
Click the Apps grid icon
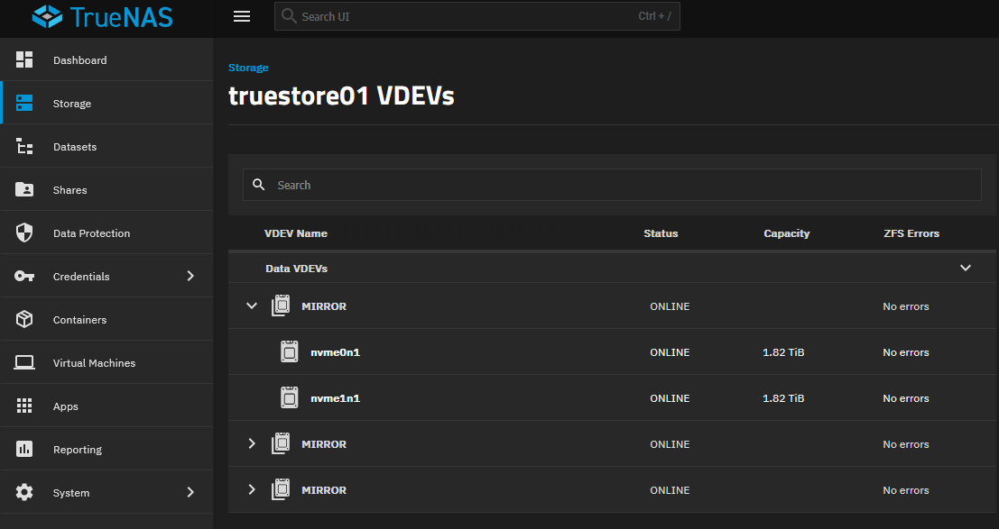pyautogui.click(x=24, y=406)
